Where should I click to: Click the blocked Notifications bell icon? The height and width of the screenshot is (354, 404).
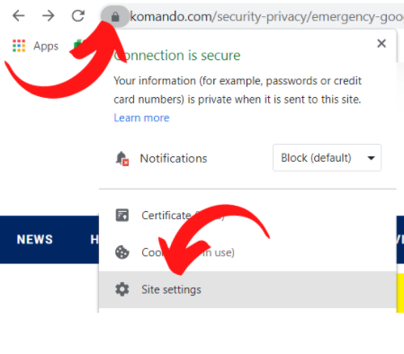tap(122, 158)
